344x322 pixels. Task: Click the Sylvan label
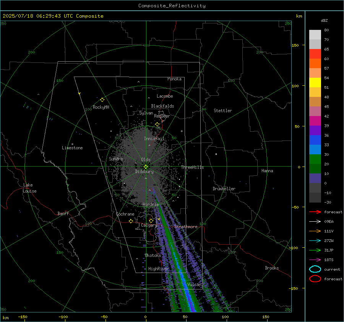tap(146, 113)
